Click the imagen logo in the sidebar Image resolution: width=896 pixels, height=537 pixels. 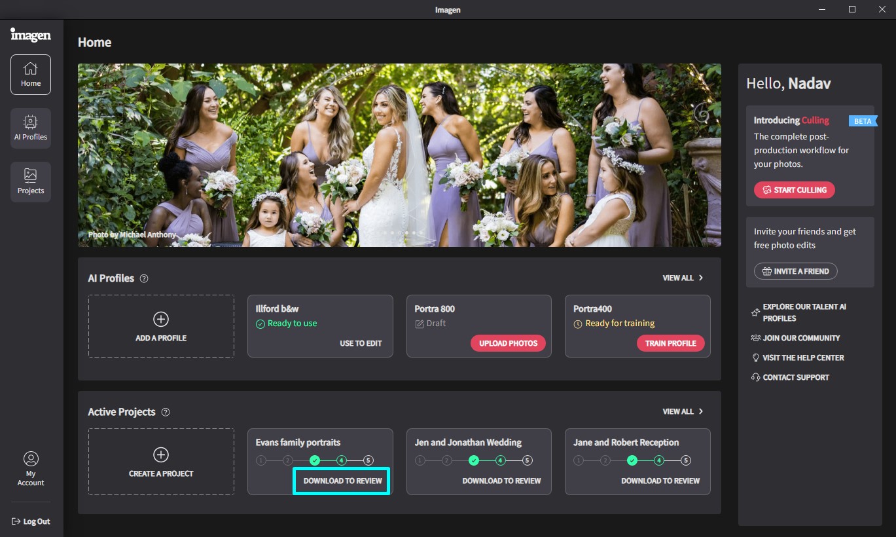pos(31,35)
